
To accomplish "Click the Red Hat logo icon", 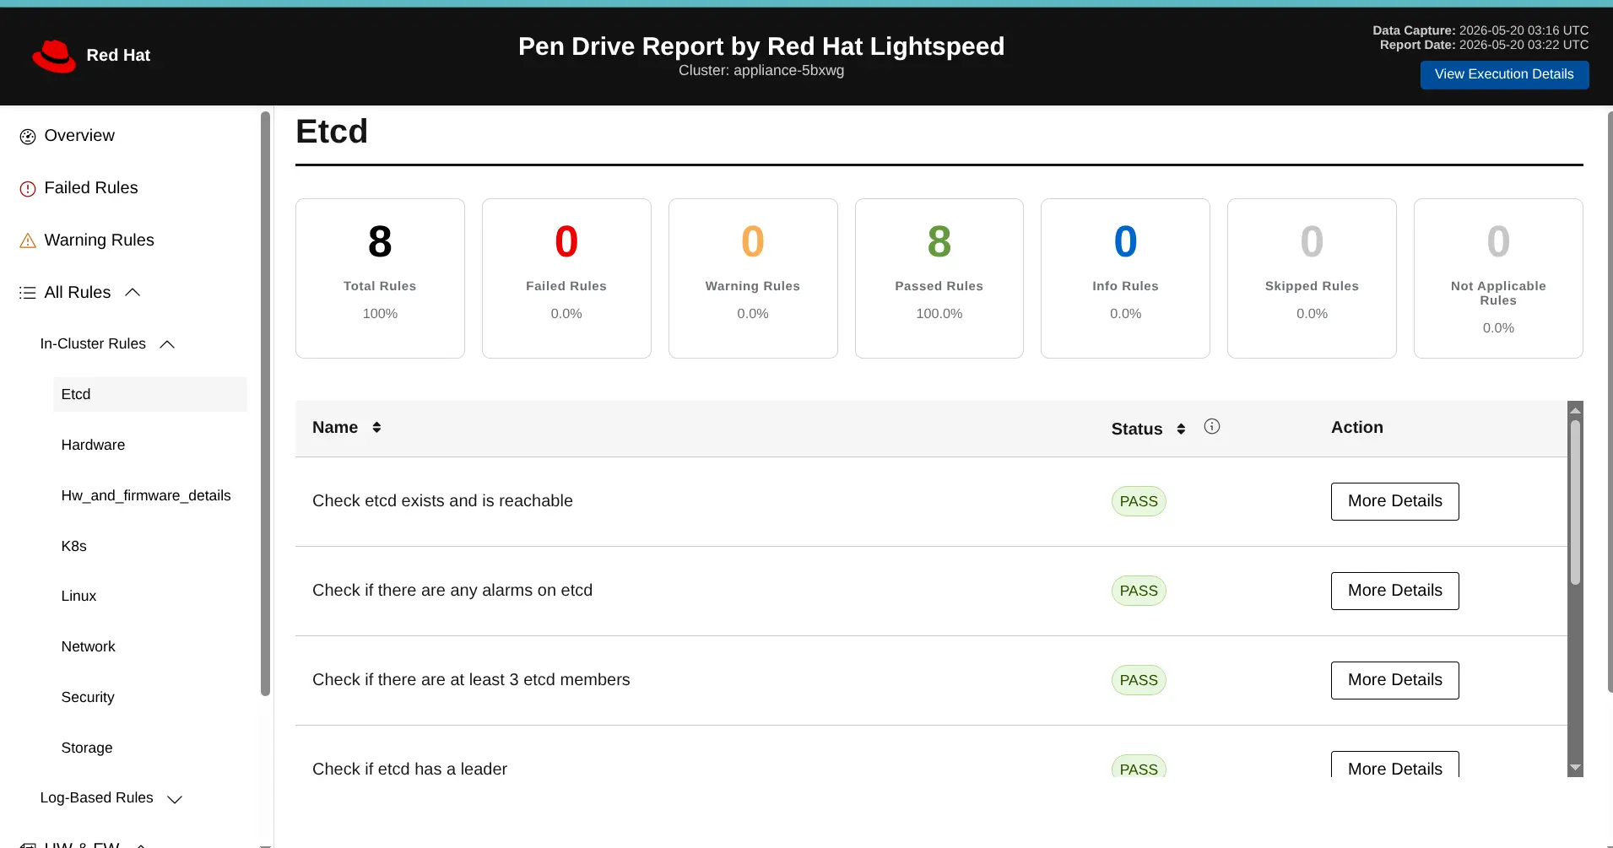I will tap(54, 56).
